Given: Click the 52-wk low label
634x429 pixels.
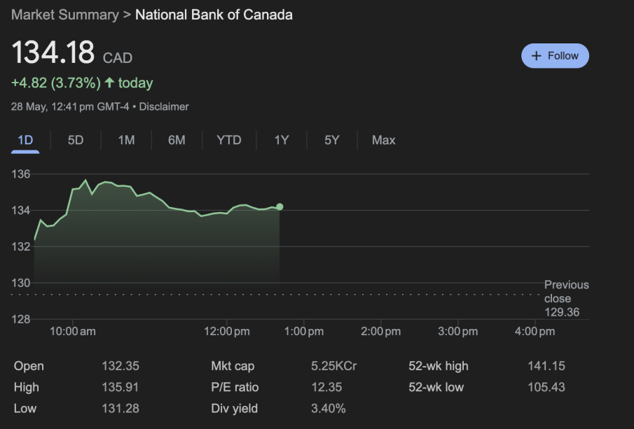Looking at the screenshot, I should [x=436, y=388].
